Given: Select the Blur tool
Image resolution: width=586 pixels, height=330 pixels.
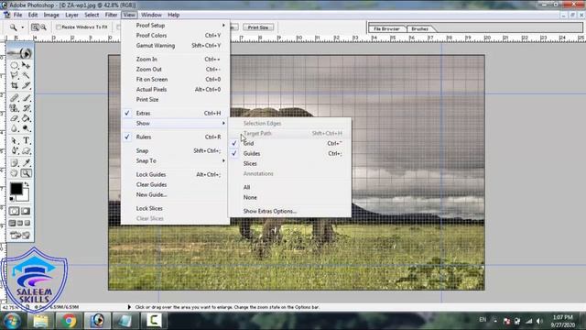Looking at the screenshot, I should 15,128.
